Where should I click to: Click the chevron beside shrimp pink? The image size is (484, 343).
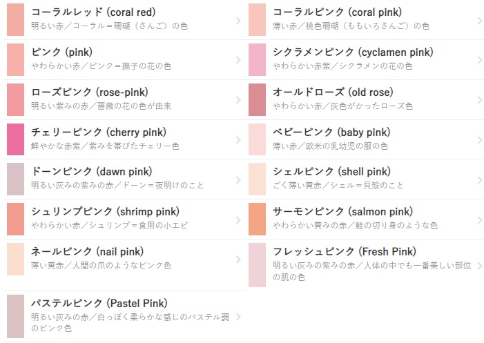(238, 220)
